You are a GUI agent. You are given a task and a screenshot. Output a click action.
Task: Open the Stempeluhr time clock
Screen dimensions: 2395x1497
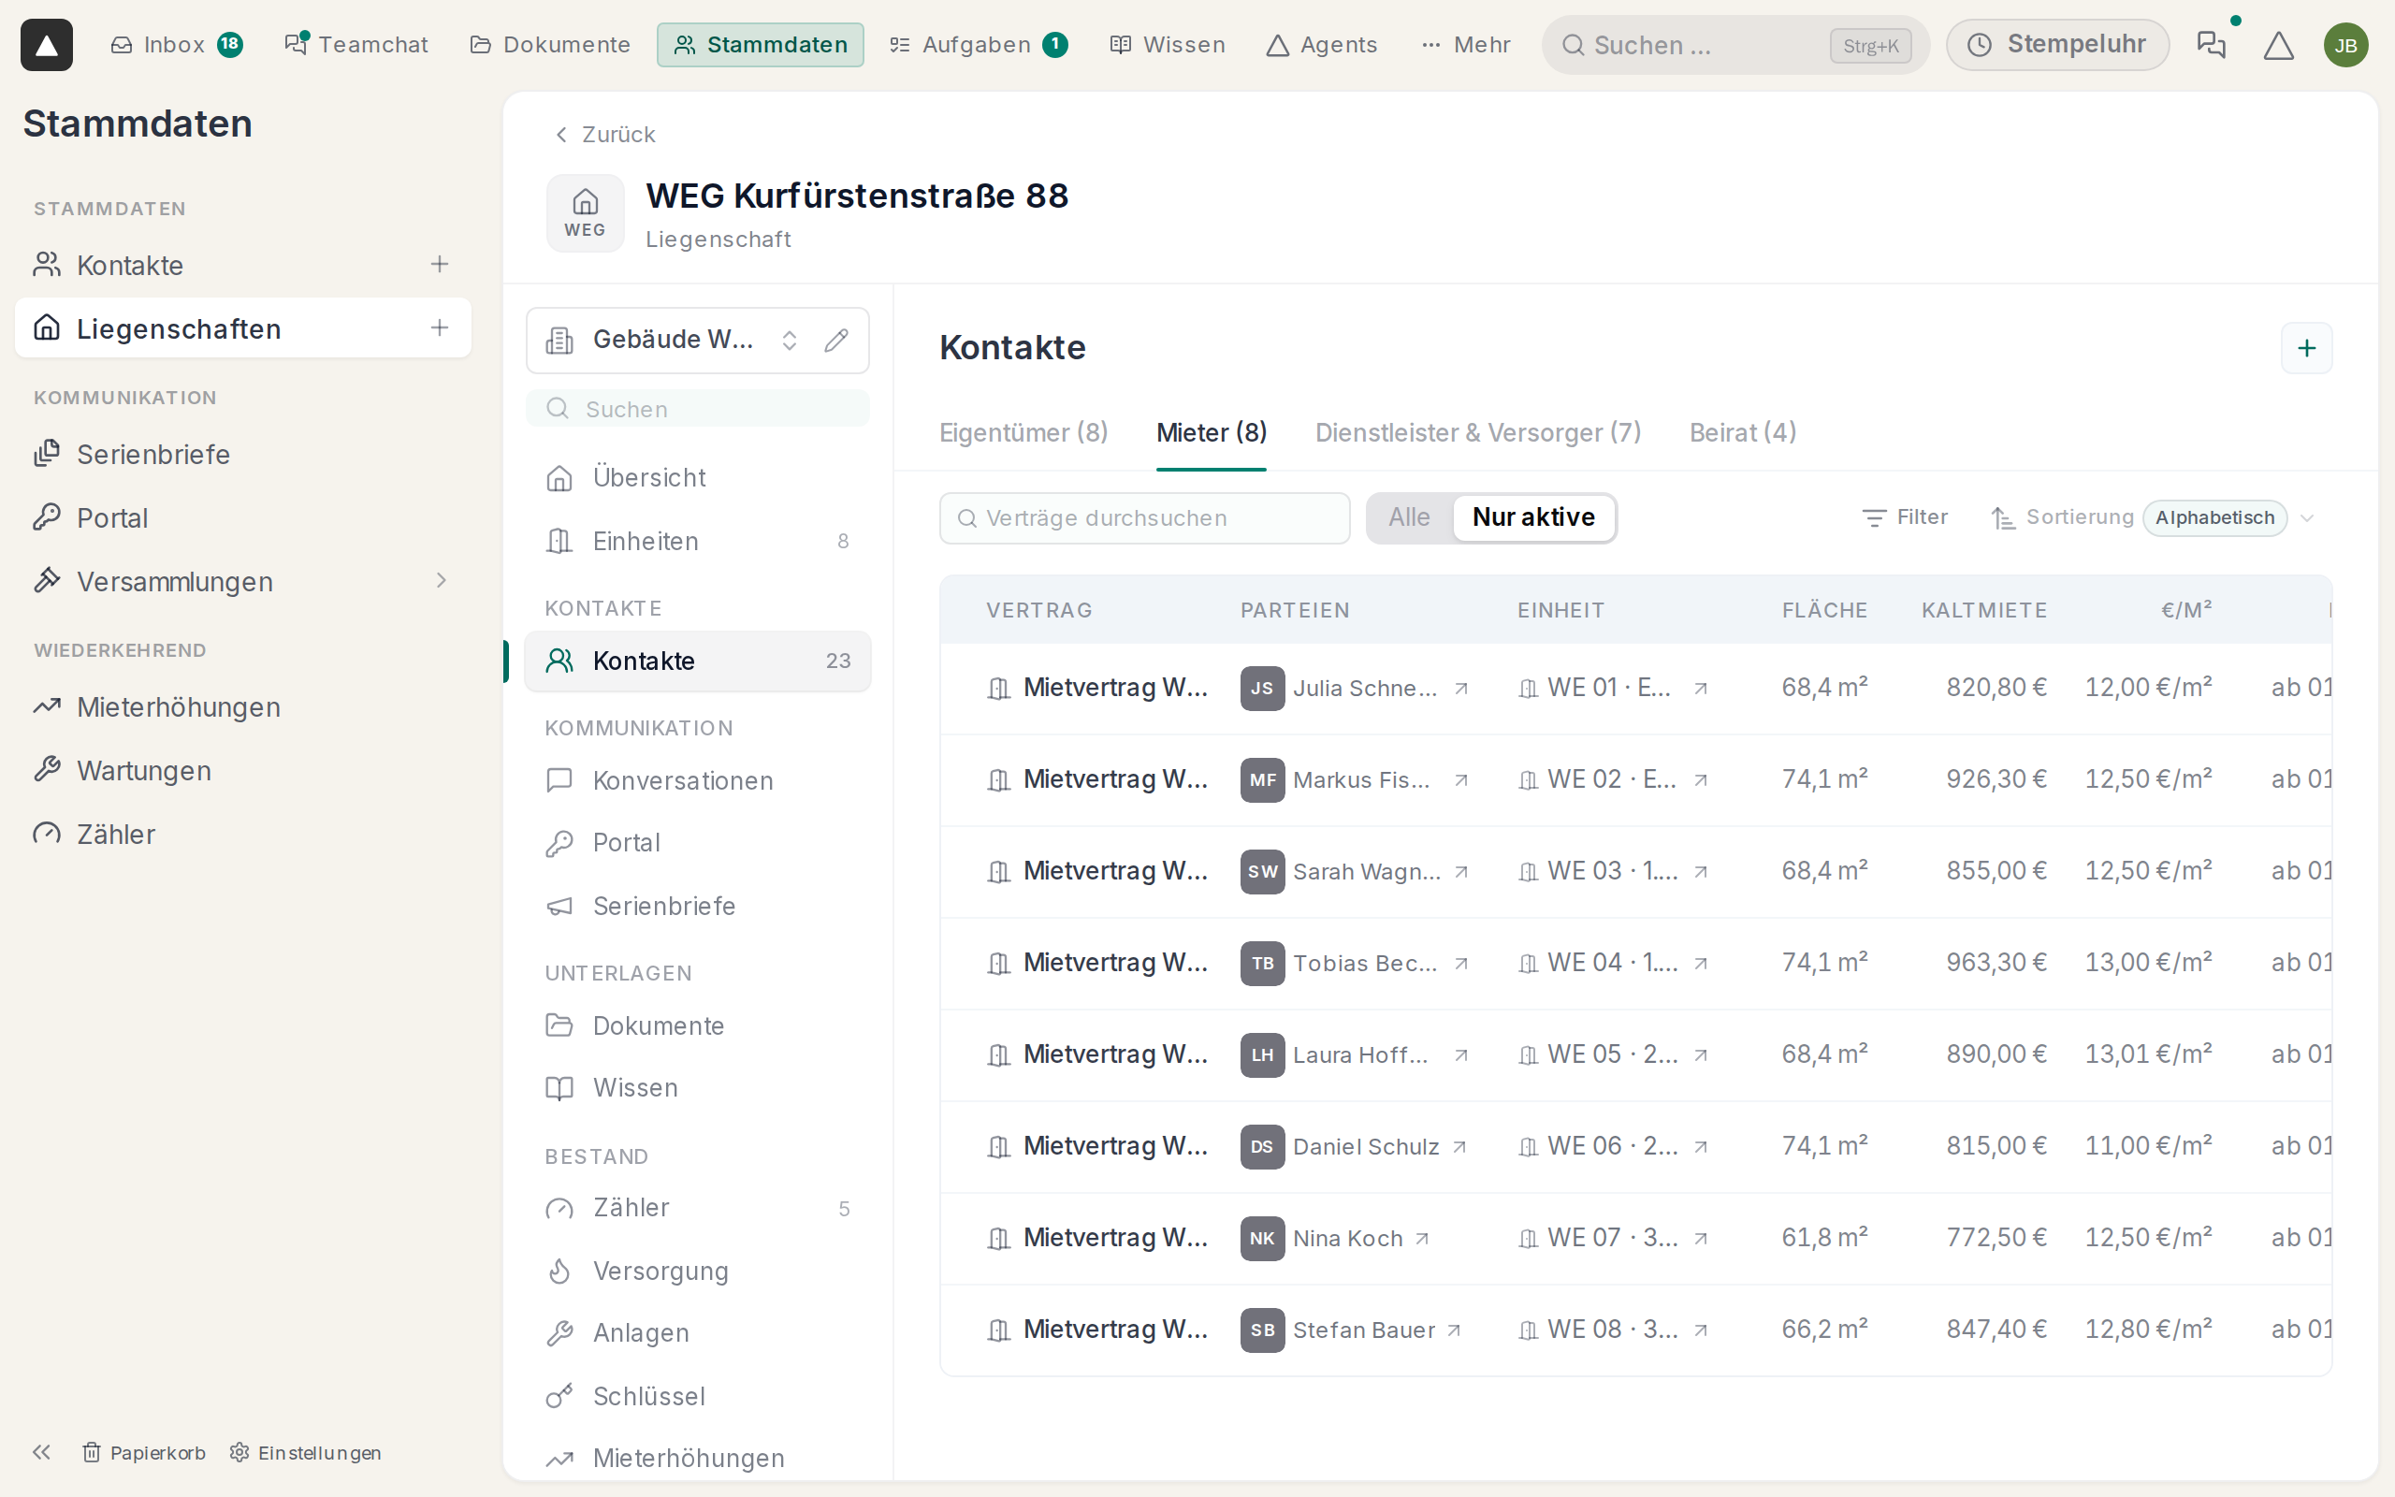click(x=2056, y=45)
